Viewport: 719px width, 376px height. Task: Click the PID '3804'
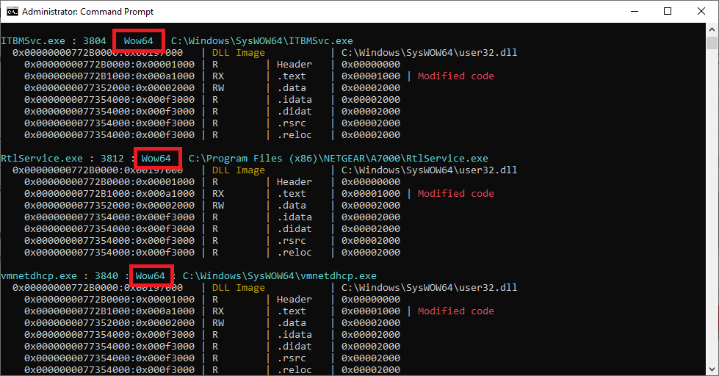(x=95, y=41)
